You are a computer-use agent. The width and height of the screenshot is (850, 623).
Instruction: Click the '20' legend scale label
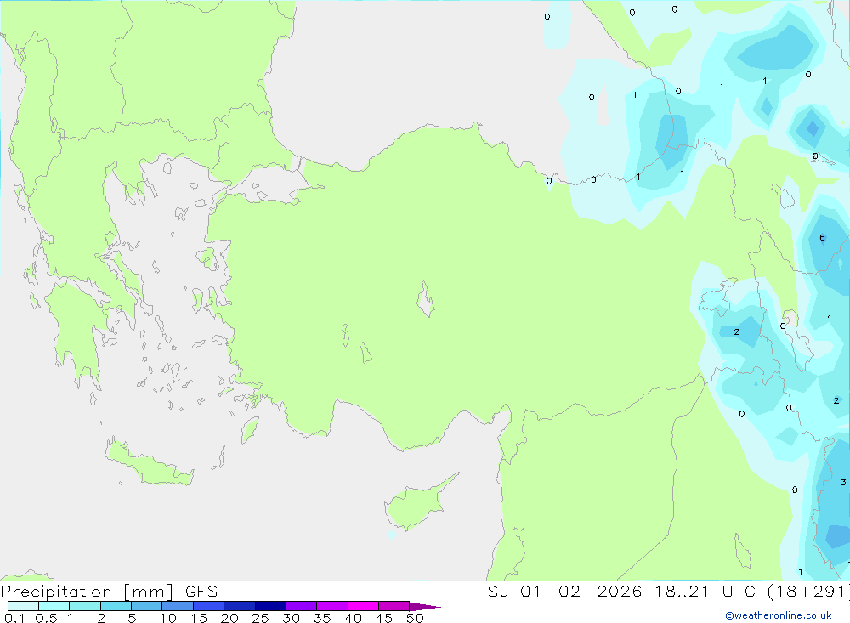point(229,618)
